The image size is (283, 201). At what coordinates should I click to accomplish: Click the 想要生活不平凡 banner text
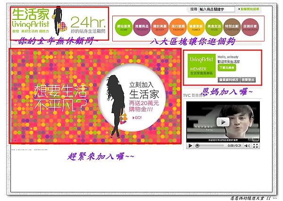61,98
